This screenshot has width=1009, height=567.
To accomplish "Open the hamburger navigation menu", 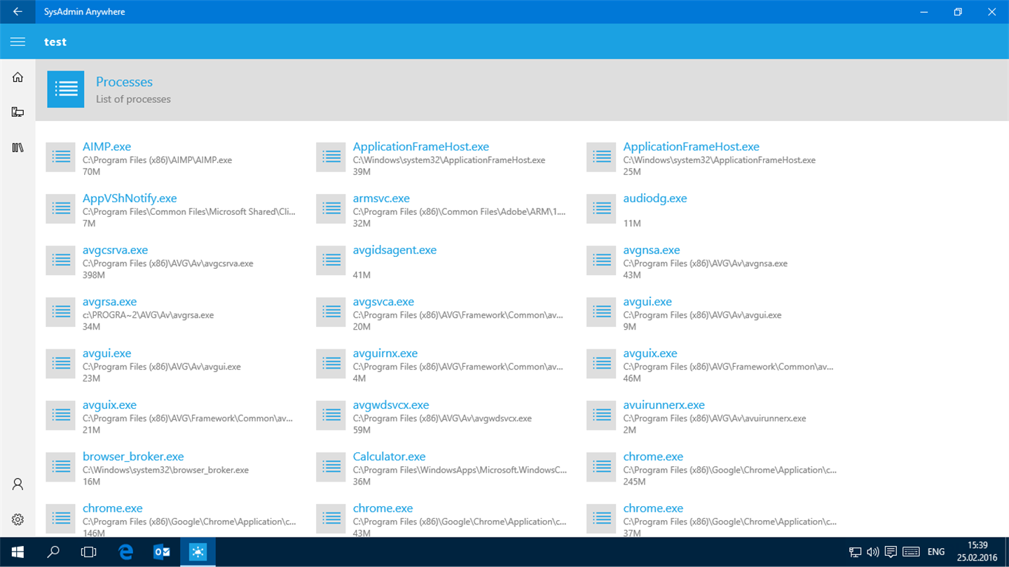I will 18,42.
